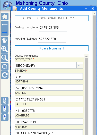Viewport: 97px width, 135px height.
Task: Click the H_DATUM field label
Action: point(21,127)
